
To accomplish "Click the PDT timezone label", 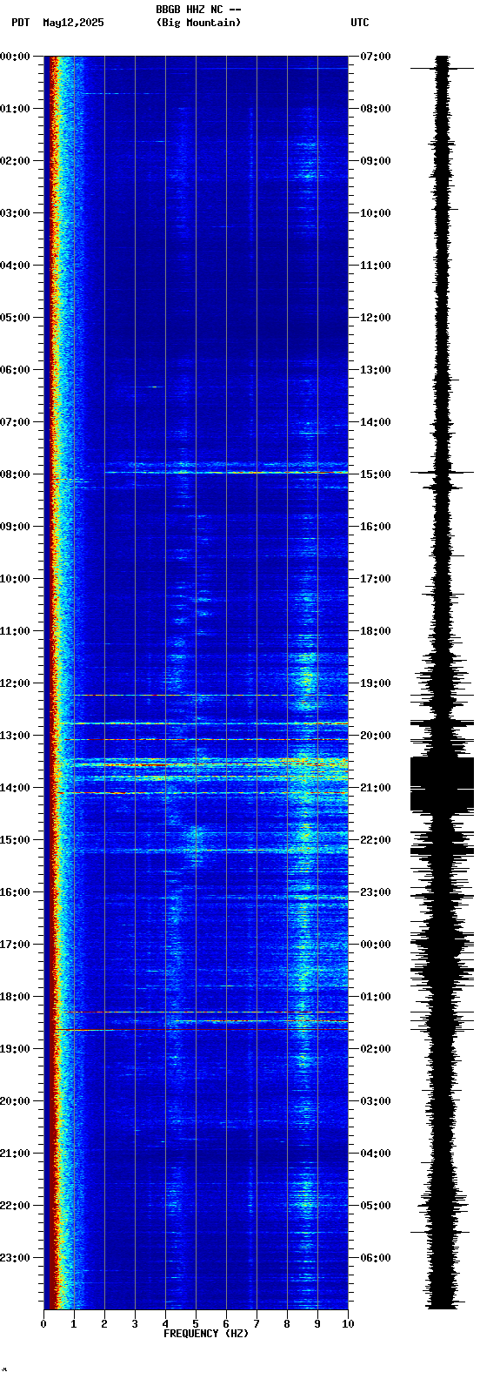I will (x=20, y=23).
